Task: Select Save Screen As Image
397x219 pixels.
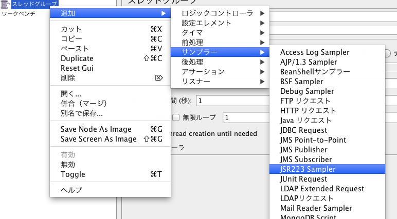Action: coord(110,139)
